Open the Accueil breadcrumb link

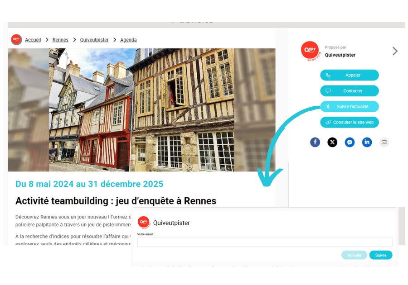(33, 40)
